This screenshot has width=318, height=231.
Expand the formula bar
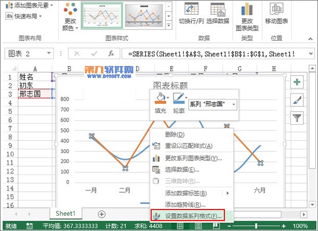(x=311, y=53)
